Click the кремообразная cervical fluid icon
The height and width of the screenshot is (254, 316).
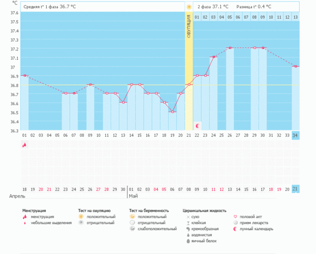pyautogui.click(x=188, y=229)
